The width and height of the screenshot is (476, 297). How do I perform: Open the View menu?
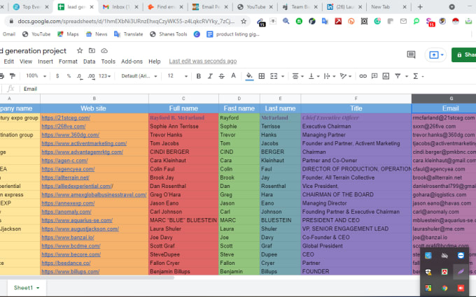pos(26,61)
